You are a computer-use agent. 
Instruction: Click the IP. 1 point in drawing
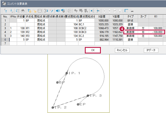pyautogui.click(x=67, y=73)
